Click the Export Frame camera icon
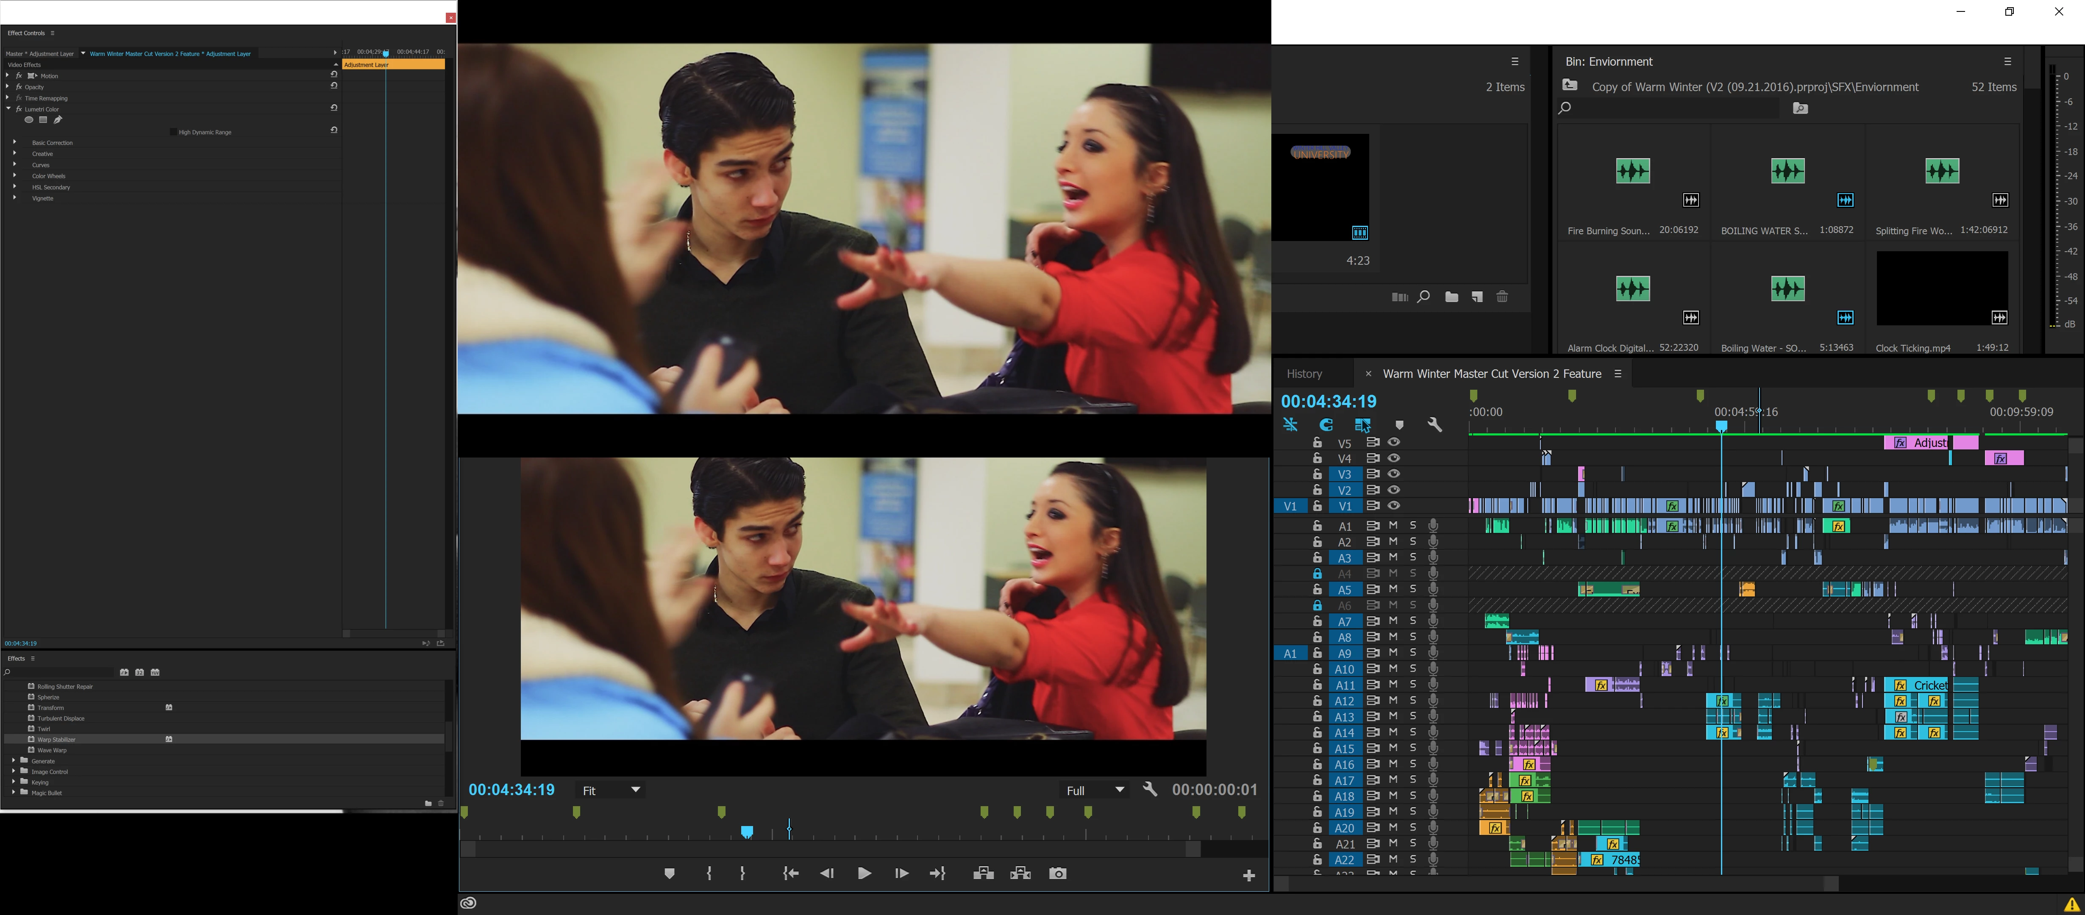This screenshot has width=2085, height=915. tap(1057, 874)
